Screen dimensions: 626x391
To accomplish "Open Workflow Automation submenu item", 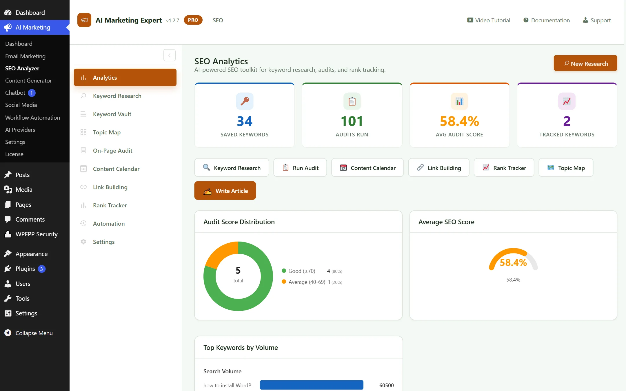I will coord(32,117).
